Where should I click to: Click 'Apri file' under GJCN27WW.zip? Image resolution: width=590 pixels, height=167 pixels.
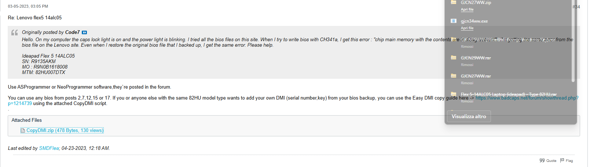pyautogui.click(x=467, y=9)
